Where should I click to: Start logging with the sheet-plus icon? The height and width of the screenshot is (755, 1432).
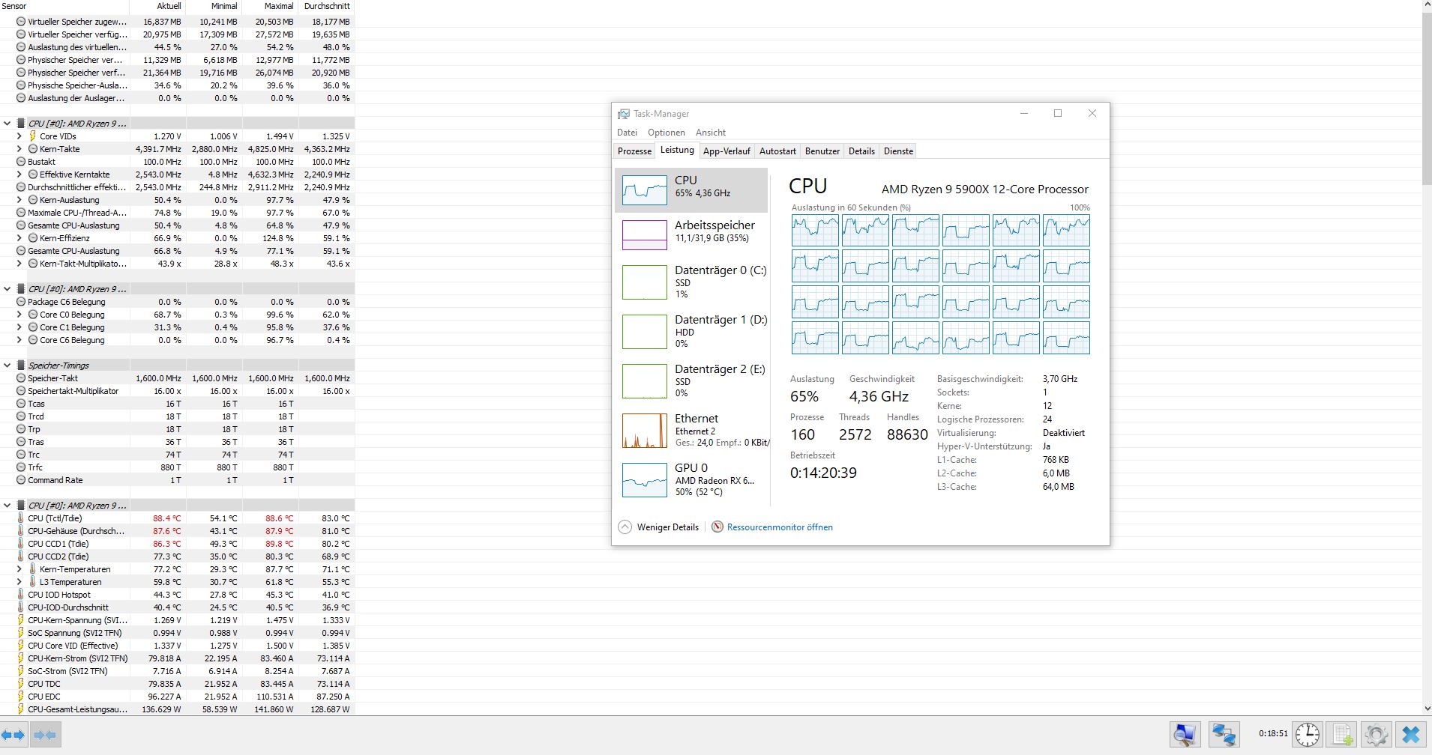tap(1342, 735)
